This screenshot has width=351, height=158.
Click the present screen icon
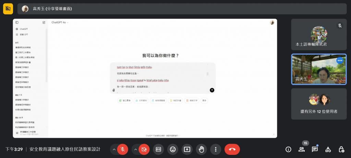(x=187, y=149)
